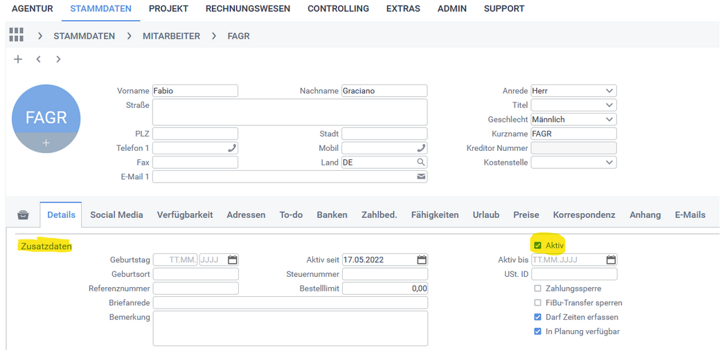This screenshot has width=723, height=355.
Task: Click phone icon in Telefon 1 field
Action: 231,148
